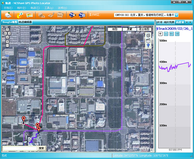194x159 pixels.
Task: Click the 完成 status bar text
Action: tap(4, 156)
